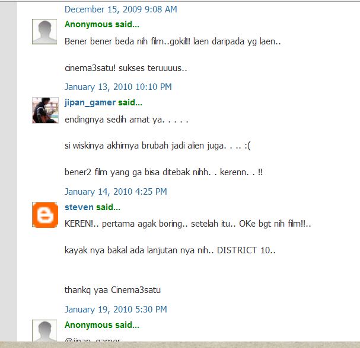Click the last "Anonymous said..." heading

coord(102,325)
